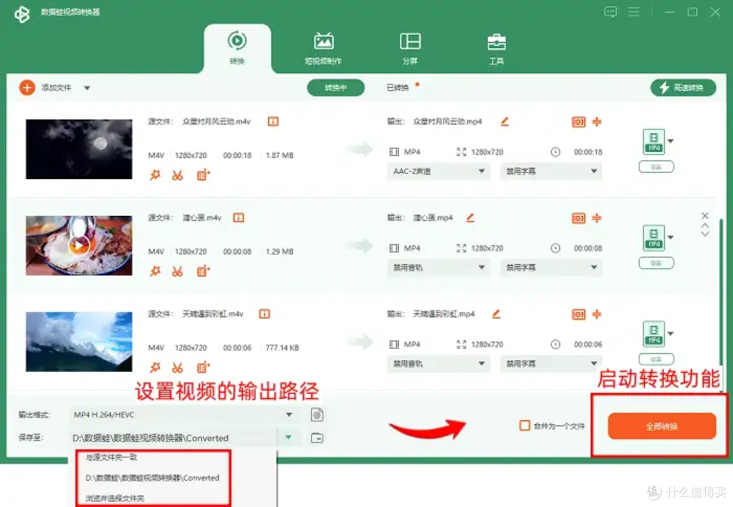Open scissors trim tool for 777.14 KB video

(177, 367)
